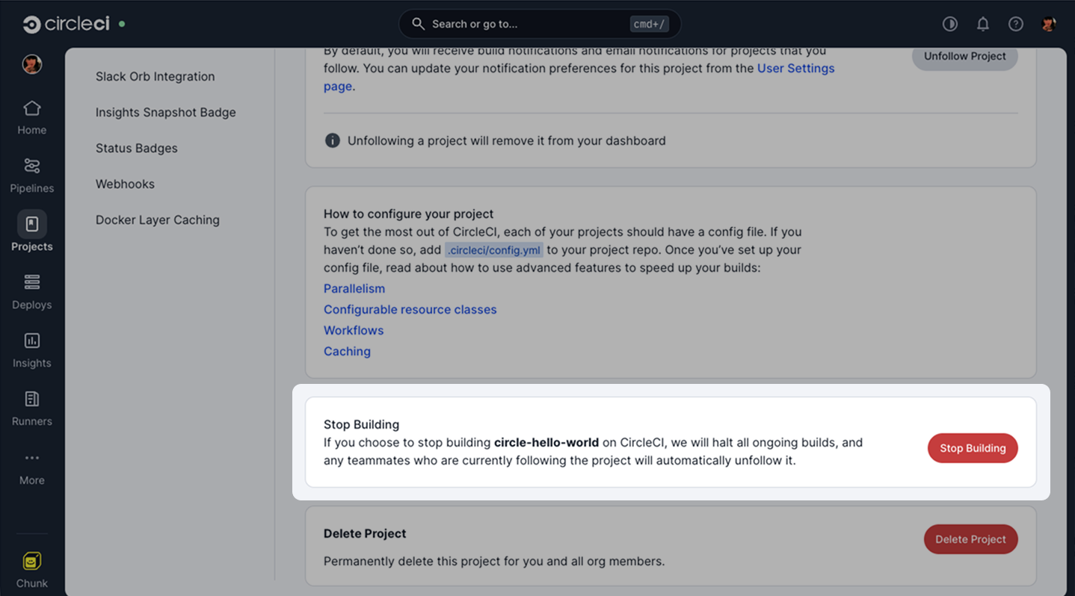The height and width of the screenshot is (596, 1075).
Task: Expand the More menu in the sidebar
Action: tap(31, 465)
